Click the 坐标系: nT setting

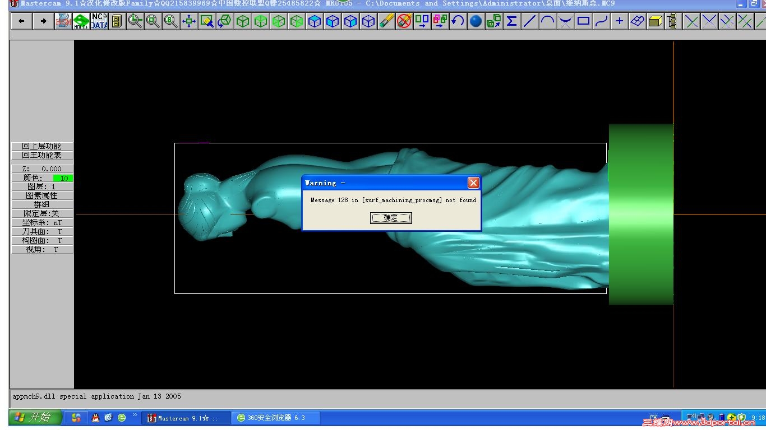point(42,222)
